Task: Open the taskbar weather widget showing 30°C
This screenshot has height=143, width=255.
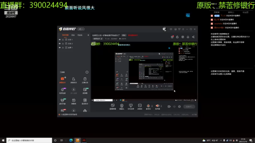Action: click(210, 140)
